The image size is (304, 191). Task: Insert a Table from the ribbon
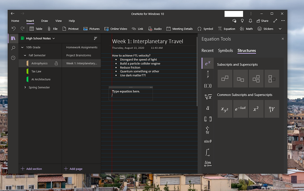pos(36,29)
